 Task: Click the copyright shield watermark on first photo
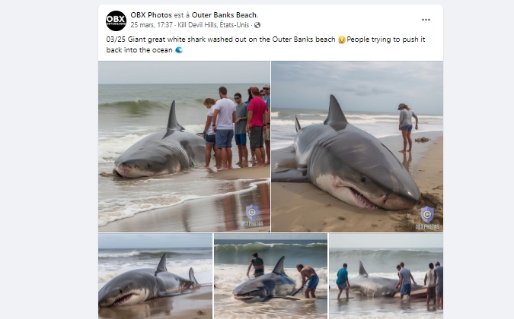[252, 212]
